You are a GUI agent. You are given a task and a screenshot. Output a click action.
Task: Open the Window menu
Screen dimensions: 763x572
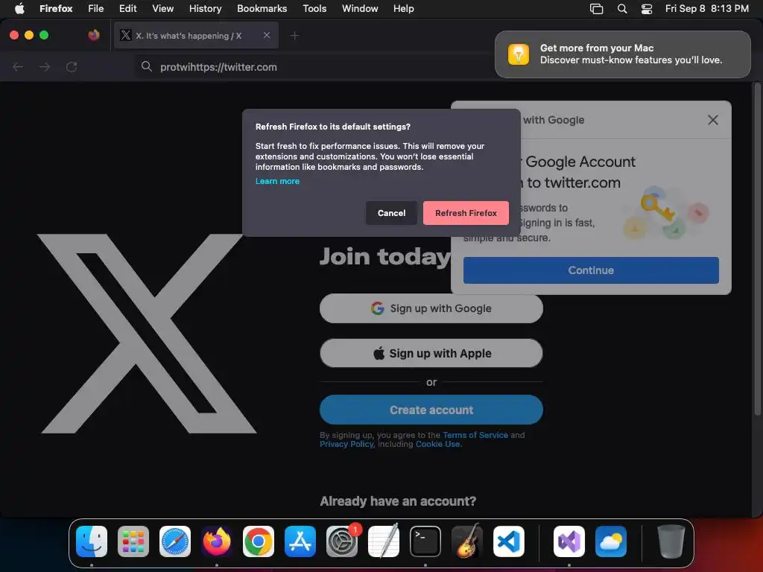pos(360,8)
